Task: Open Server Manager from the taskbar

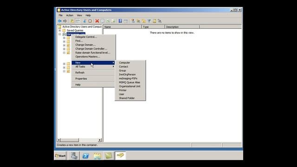Action: pos(74,156)
